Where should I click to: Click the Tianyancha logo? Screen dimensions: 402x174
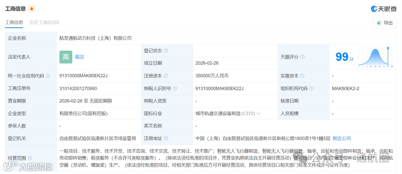click(x=383, y=9)
